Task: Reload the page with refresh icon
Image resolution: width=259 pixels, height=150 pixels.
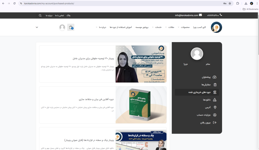Action: coord(14,3)
